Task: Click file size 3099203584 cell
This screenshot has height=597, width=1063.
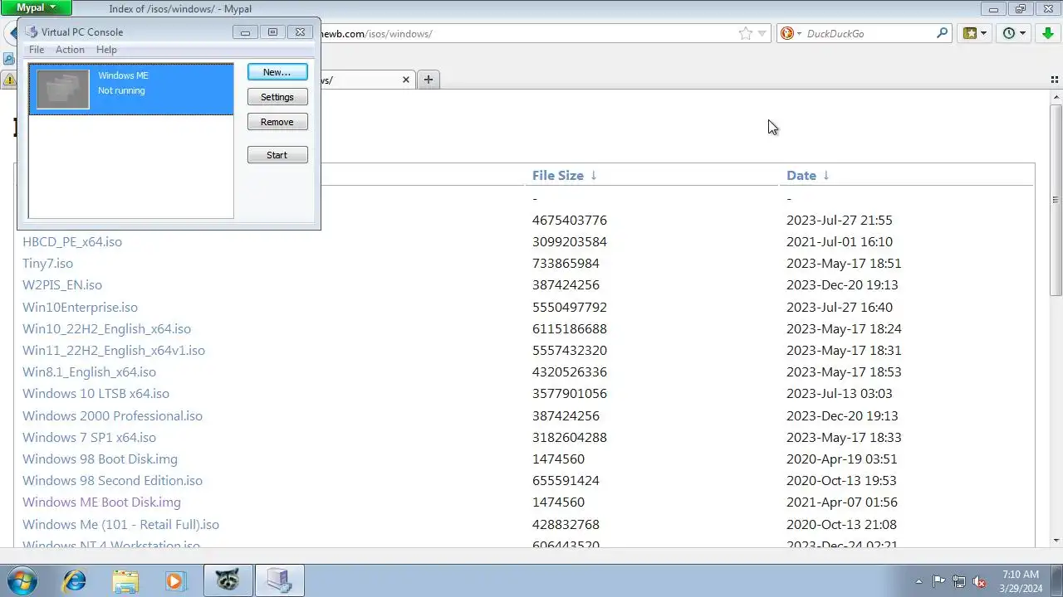Action: 570,241
